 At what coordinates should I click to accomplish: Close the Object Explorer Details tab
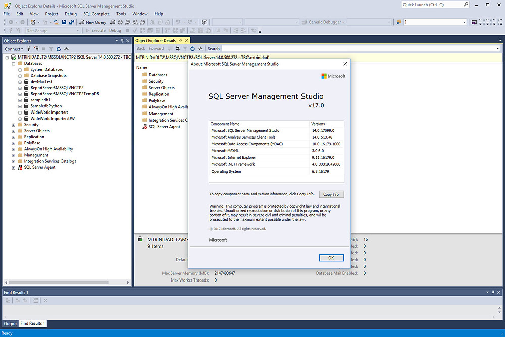coord(187,40)
